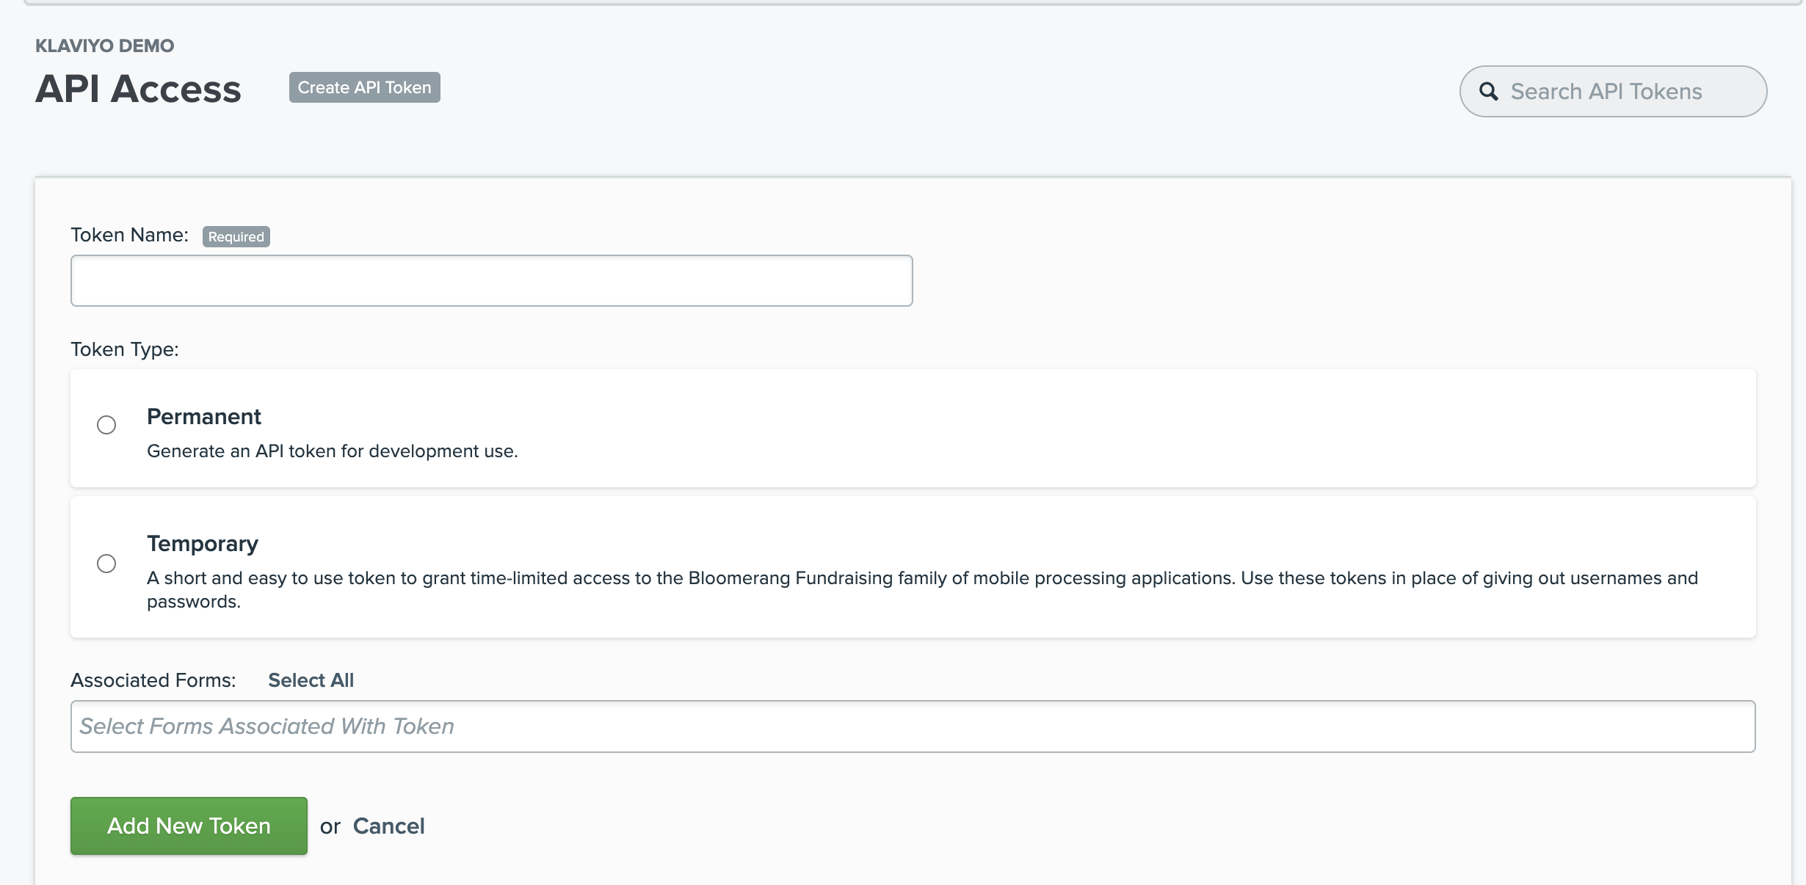Image resolution: width=1806 pixels, height=885 pixels.
Task: Click the Create API Token button
Action: [364, 87]
